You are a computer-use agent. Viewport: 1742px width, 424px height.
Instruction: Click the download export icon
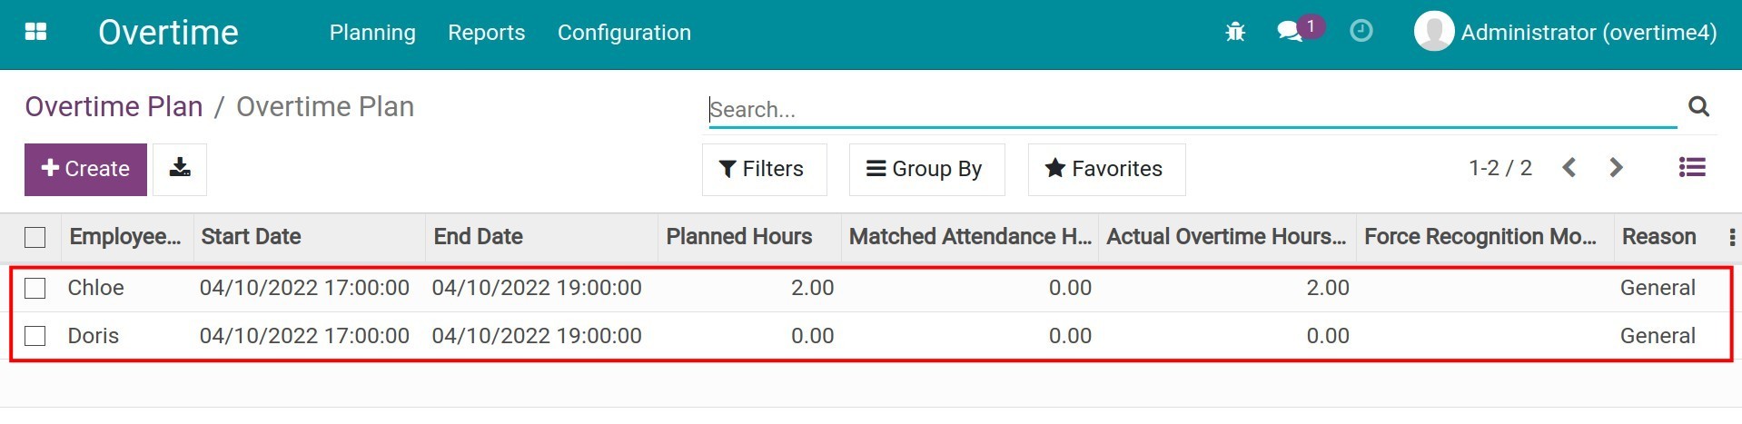click(x=180, y=169)
